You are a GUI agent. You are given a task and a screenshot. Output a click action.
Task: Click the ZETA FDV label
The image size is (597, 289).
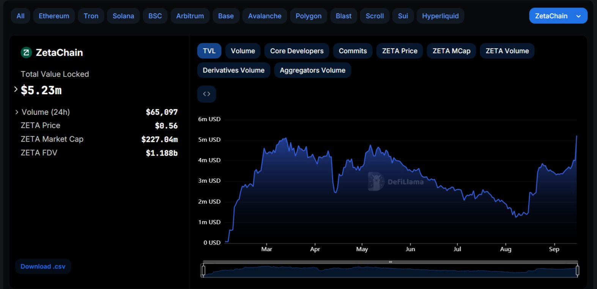click(x=39, y=153)
